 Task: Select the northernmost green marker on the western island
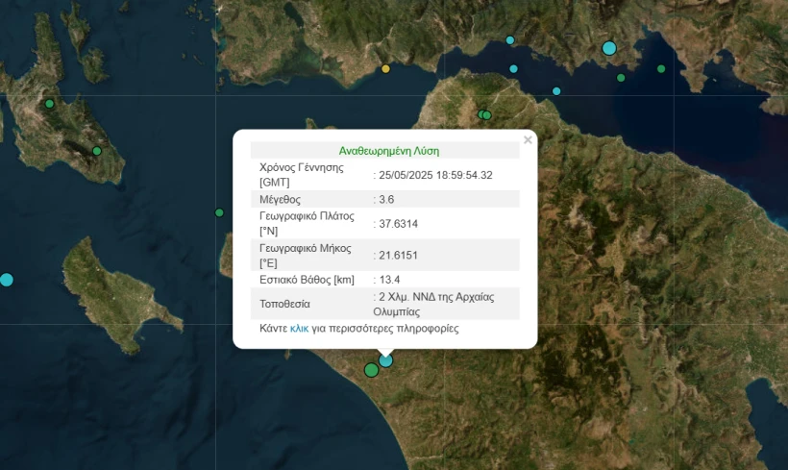(x=50, y=104)
